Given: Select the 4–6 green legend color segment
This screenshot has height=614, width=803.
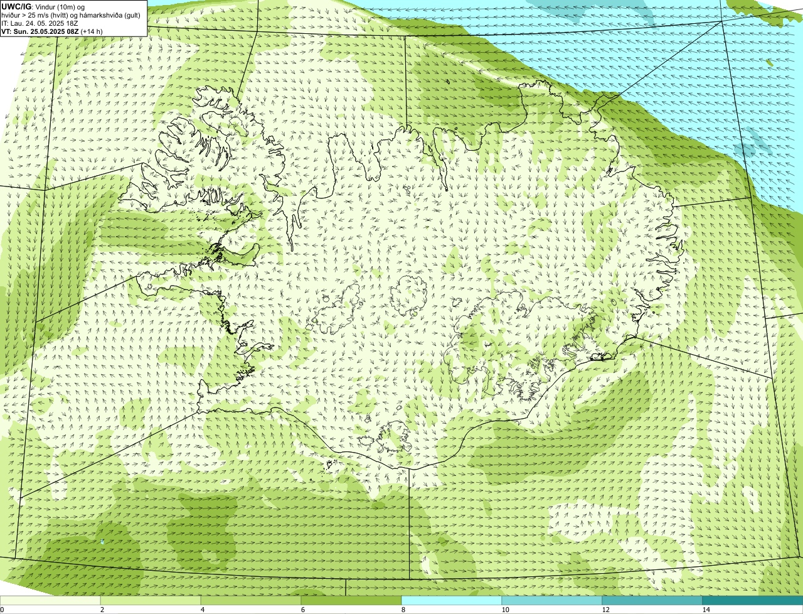Looking at the screenshot, I should click(x=251, y=600).
